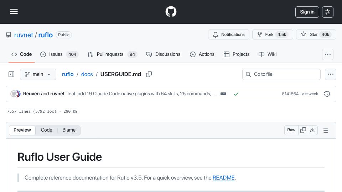This screenshot has height=192, width=342.
Task: Download the raw file
Action: (x=313, y=130)
